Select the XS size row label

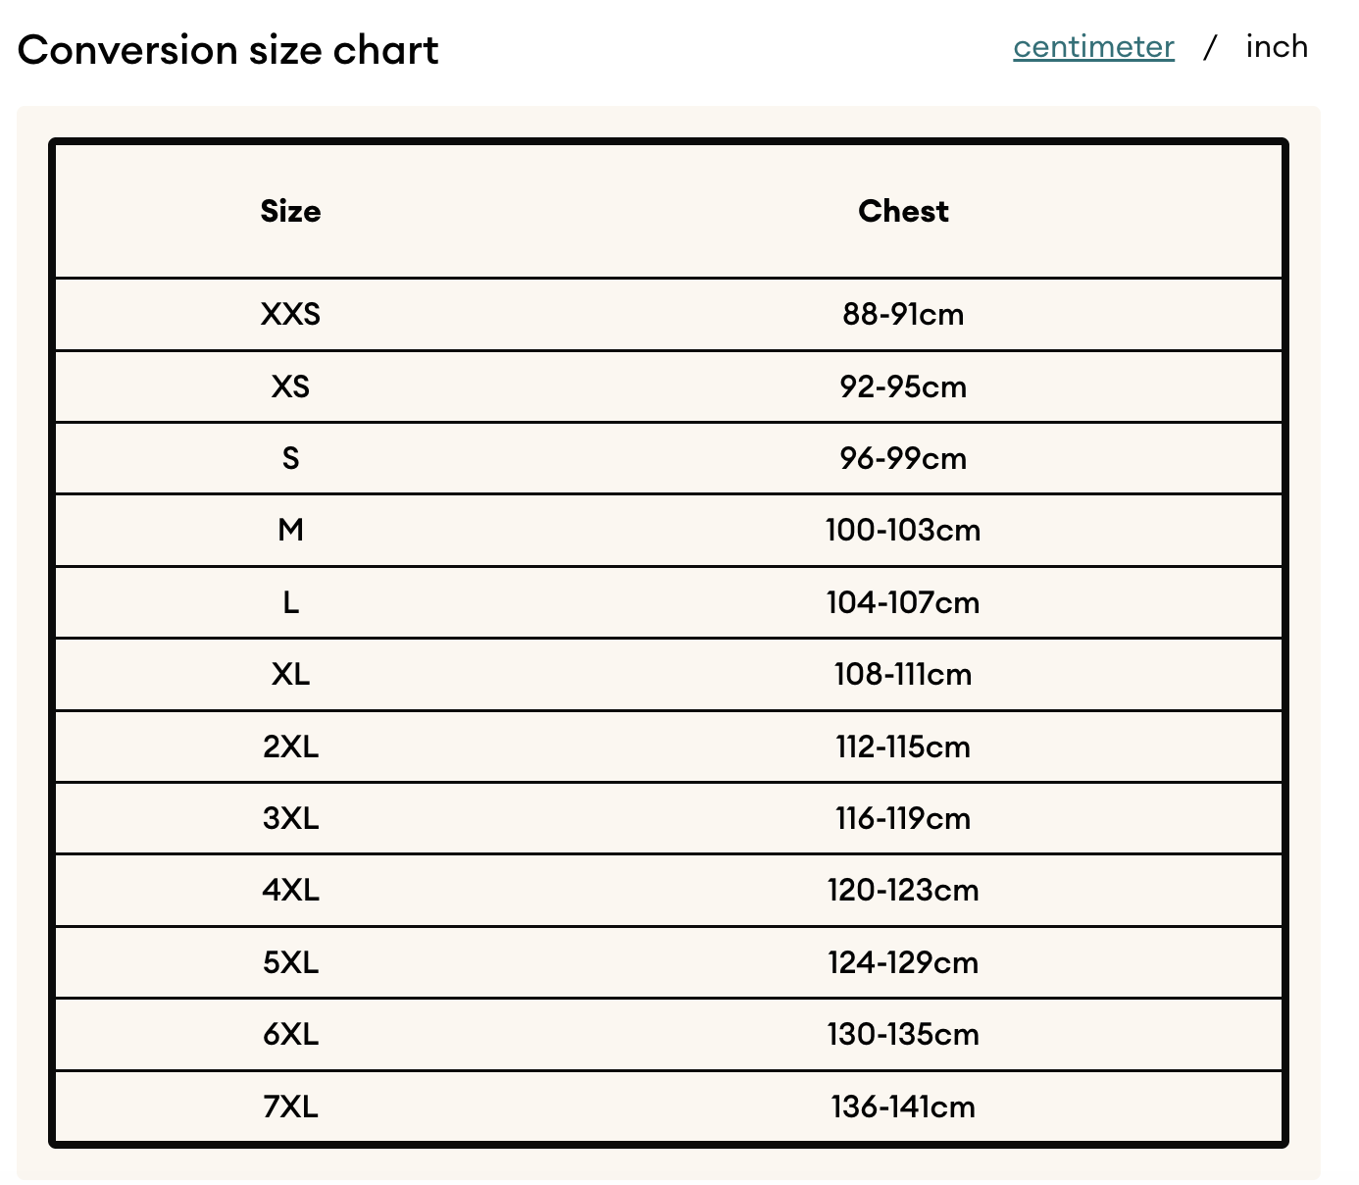pos(290,386)
